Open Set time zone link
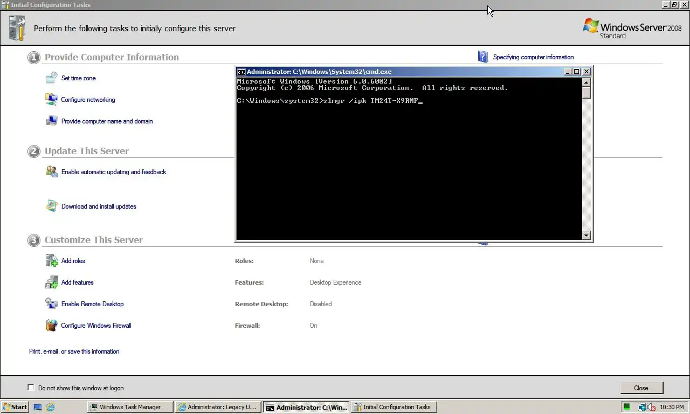The height and width of the screenshot is (414, 690). [x=78, y=78]
